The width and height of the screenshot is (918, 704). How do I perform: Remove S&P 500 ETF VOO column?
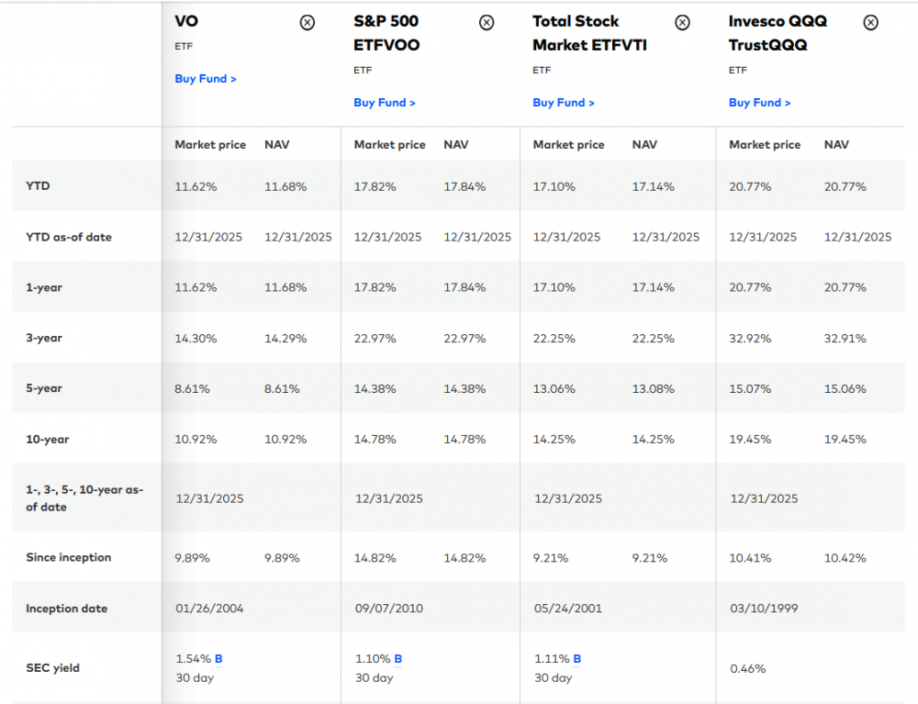pyautogui.click(x=487, y=23)
